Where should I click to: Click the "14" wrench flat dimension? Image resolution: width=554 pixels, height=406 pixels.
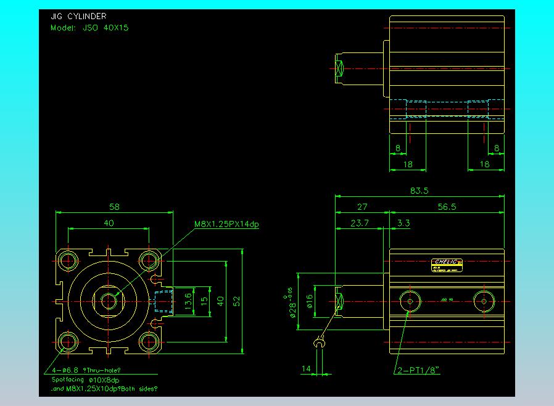click(306, 369)
